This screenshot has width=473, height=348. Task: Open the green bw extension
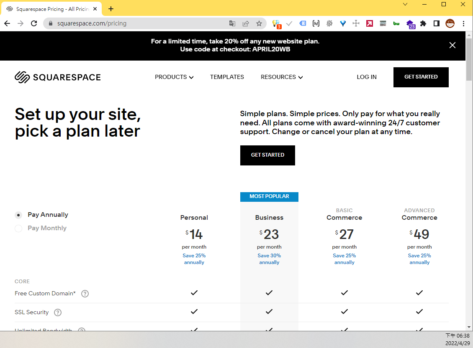396,23
